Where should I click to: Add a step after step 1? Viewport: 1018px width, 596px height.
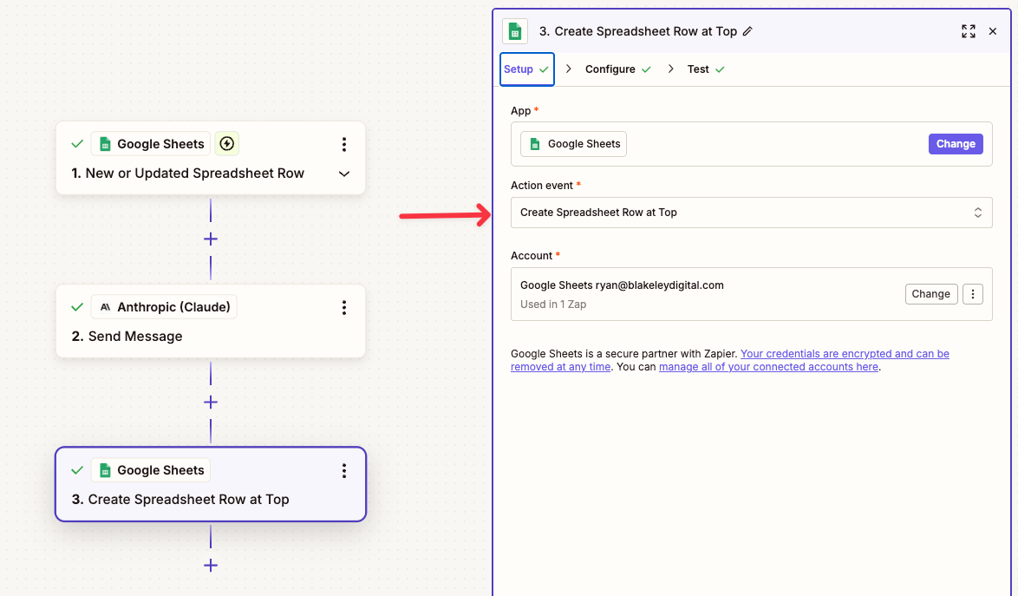pyautogui.click(x=211, y=239)
